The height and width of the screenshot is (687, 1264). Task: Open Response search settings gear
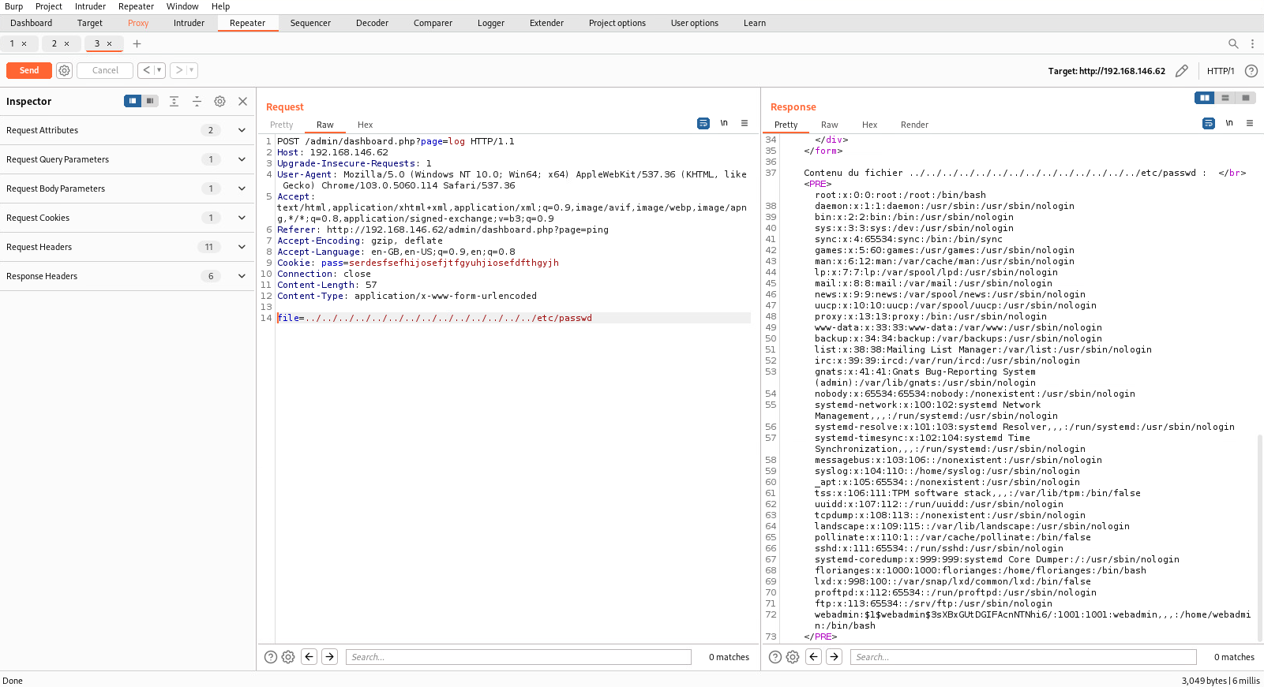[793, 657]
